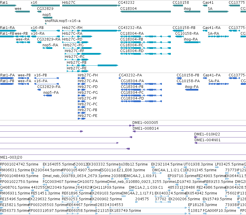Image resolution: width=246 pixels, height=215 pixels.
Task: Click the CG18304-PA protein label
Action: (132, 81)
